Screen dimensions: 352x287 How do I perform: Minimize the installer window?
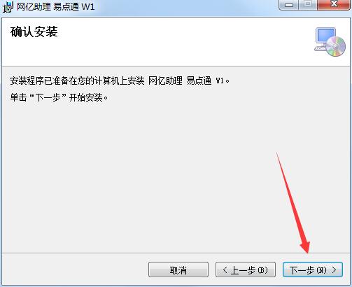click(289, 4)
